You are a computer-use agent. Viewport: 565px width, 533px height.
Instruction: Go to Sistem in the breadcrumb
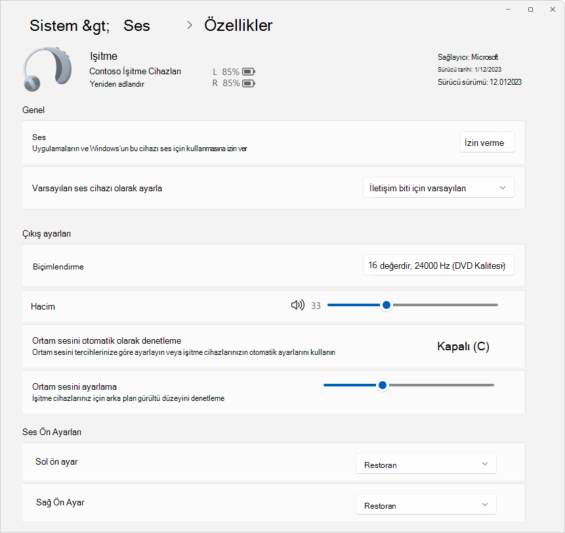pos(54,26)
